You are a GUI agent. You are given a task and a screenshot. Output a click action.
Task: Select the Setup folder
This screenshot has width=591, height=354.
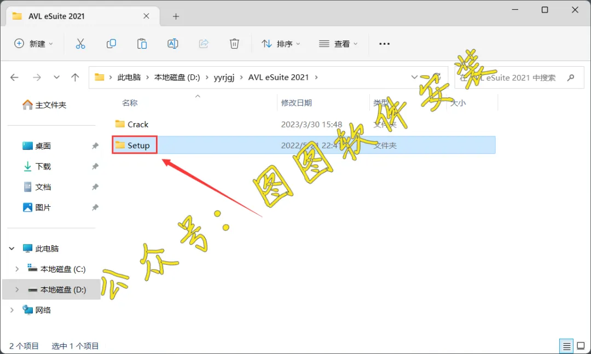tap(138, 145)
